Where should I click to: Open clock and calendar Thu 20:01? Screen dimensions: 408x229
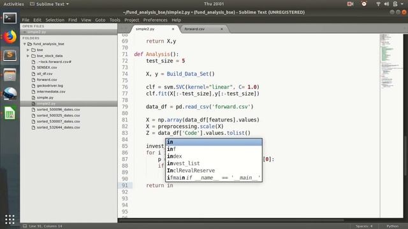pyautogui.click(x=214, y=4)
